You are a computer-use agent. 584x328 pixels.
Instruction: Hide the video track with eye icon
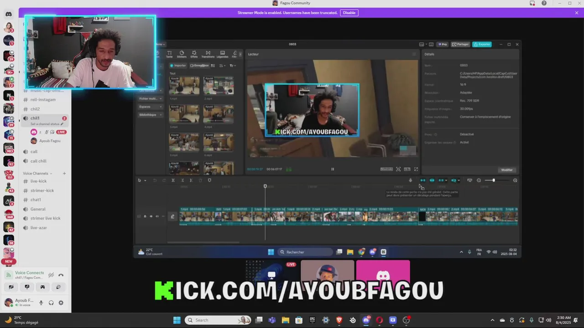tap(151, 216)
